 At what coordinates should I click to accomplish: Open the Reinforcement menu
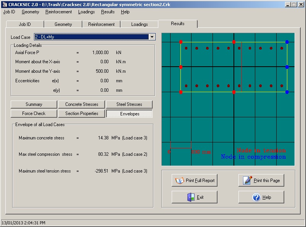pyautogui.click(x=58, y=12)
